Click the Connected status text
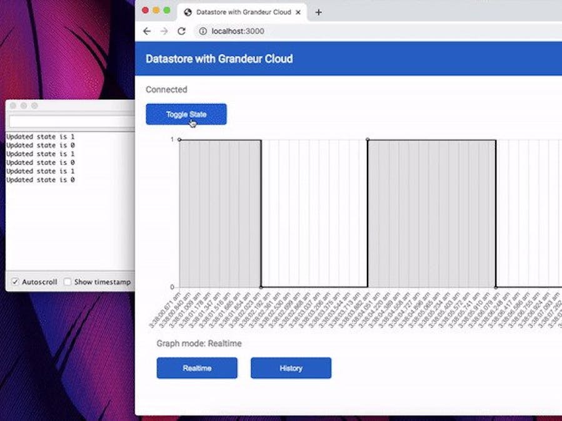Screen dimensions: 562x421 tap(166, 89)
